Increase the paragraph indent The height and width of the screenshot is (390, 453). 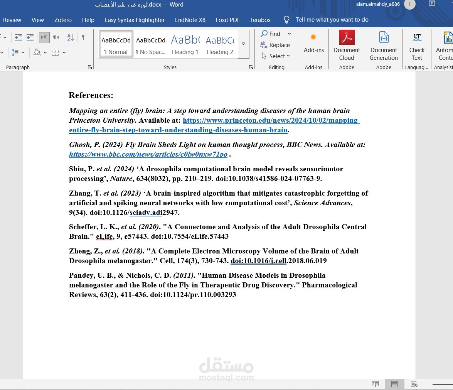tap(30, 37)
